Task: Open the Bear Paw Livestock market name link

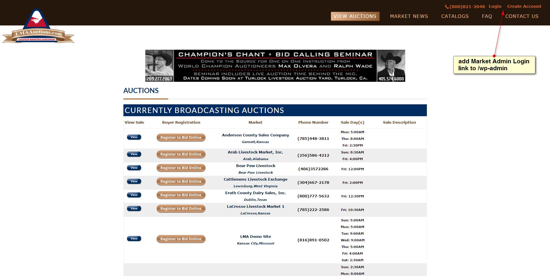Action: [x=255, y=166]
